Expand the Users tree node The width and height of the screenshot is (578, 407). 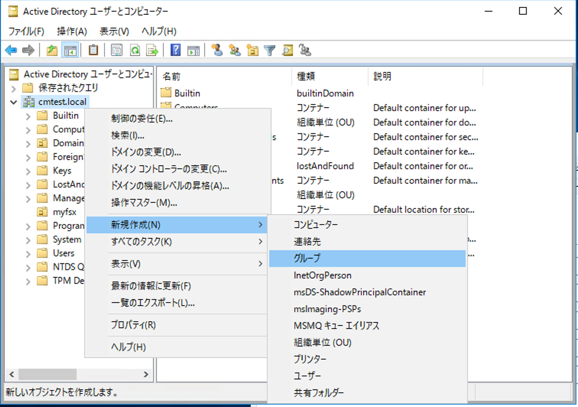click(x=28, y=254)
